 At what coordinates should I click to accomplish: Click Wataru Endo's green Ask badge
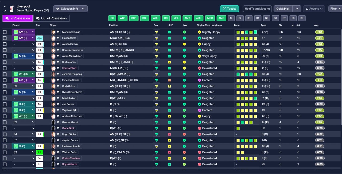(40, 152)
